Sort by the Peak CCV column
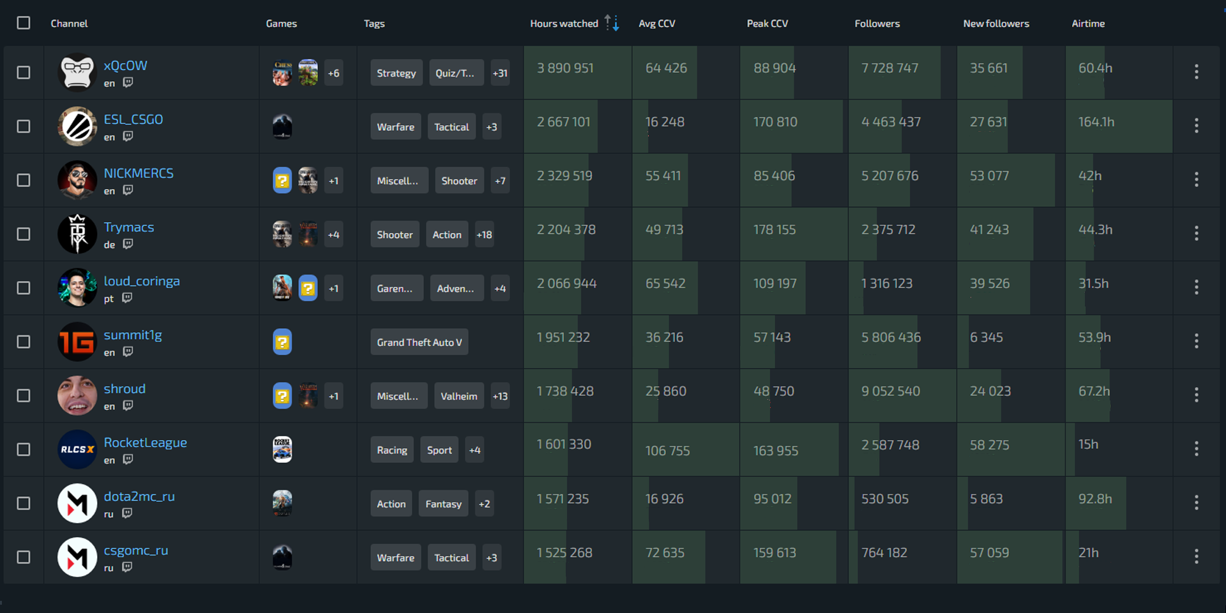This screenshot has width=1226, height=613. click(x=768, y=23)
